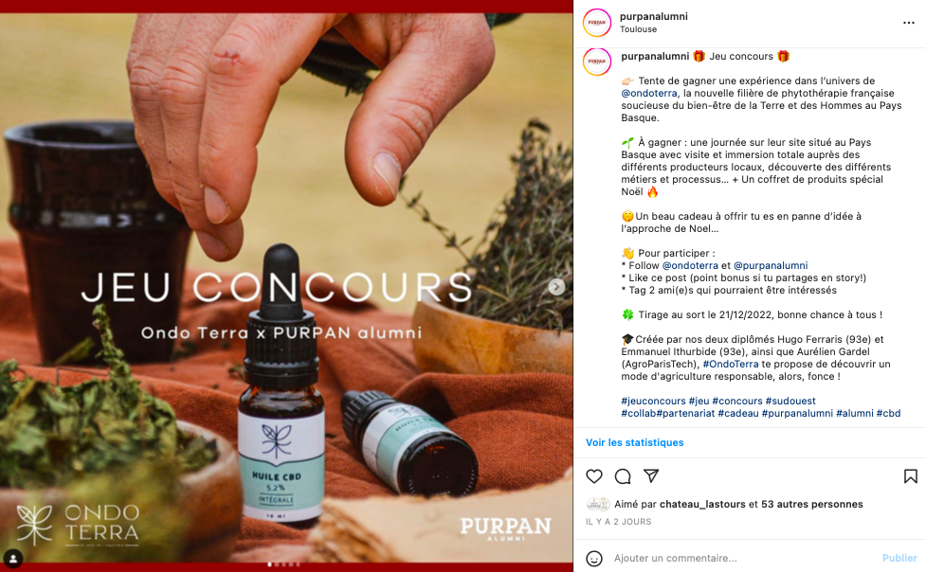Share the post via paper plane icon
This screenshot has height=572, width=926.
[651, 475]
